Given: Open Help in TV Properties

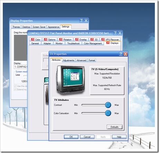Looking at the screenshot, I should click(119, 137).
